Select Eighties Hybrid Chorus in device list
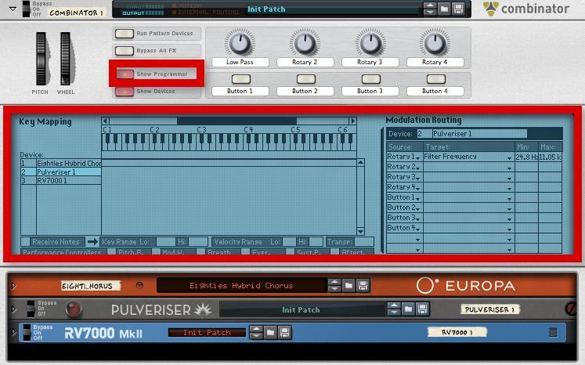585x365 pixels. 61,164
